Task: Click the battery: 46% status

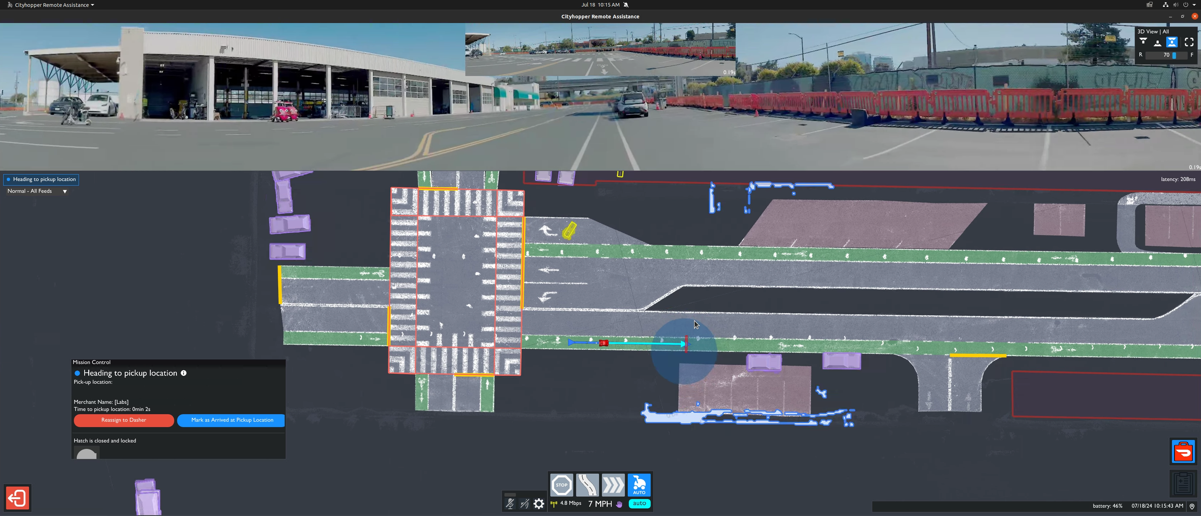Action: [1107, 506]
